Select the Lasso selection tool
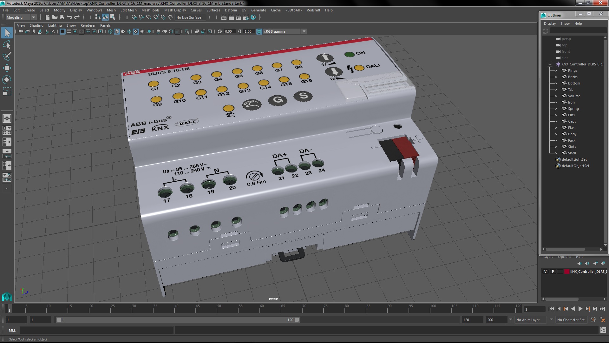The height and width of the screenshot is (343, 609). [6, 44]
